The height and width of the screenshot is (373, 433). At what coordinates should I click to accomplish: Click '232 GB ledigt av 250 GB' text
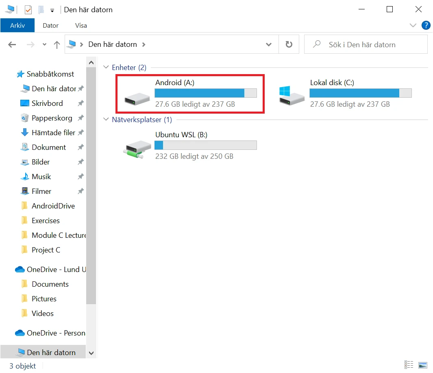194,156
